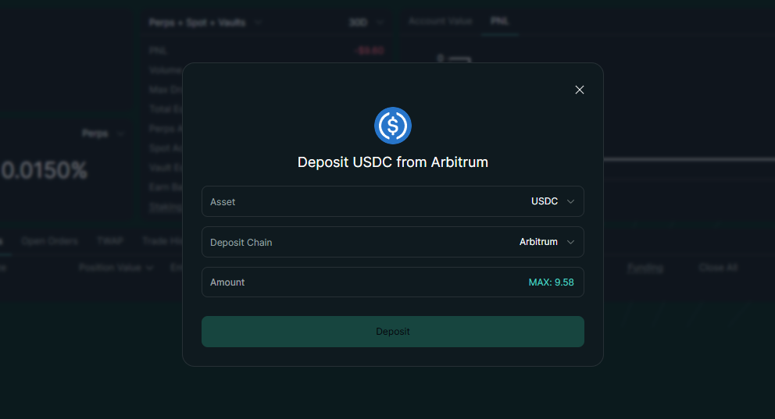Click the Deposit Chain chevron arrow

(570, 242)
